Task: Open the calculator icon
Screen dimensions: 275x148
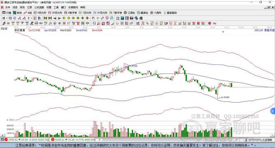Action: 122,18
